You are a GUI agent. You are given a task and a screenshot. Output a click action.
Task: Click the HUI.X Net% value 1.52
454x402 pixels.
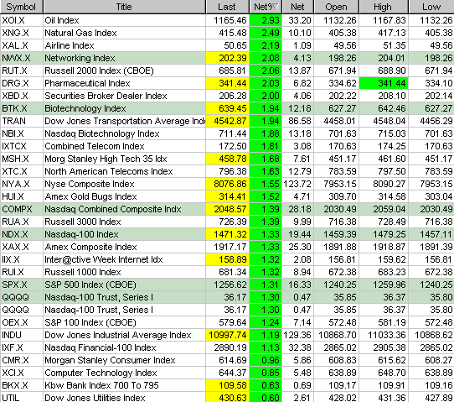(266, 196)
